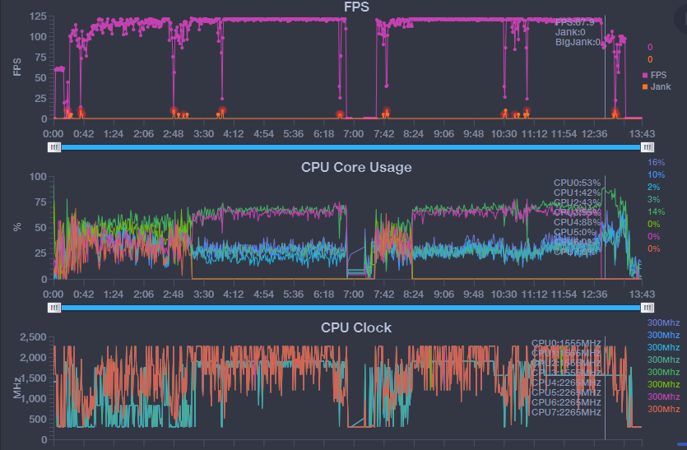Click the CPU4:2265MHz clock readout
Image resolution: width=687 pixels, height=450 pixels.
tap(566, 383)
